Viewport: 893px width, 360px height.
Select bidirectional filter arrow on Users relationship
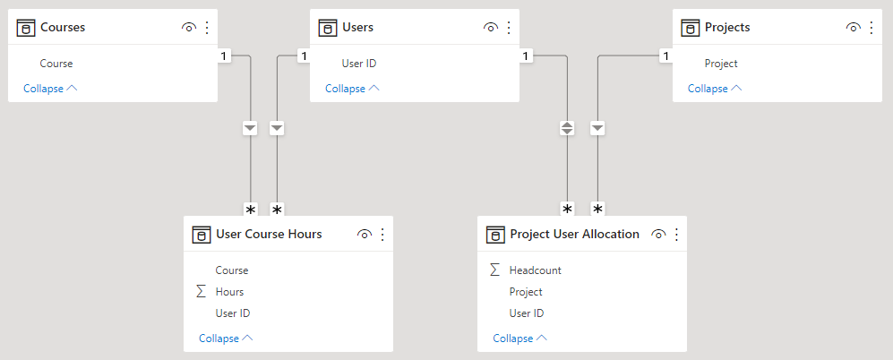pyautogui.click(x=567, y=129)
